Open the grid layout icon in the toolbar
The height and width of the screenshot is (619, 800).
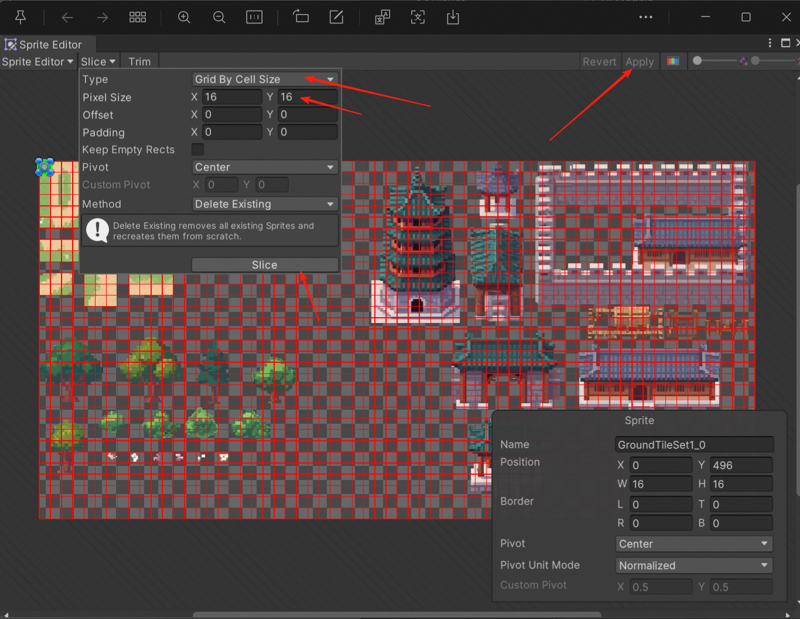click(138, 17)
